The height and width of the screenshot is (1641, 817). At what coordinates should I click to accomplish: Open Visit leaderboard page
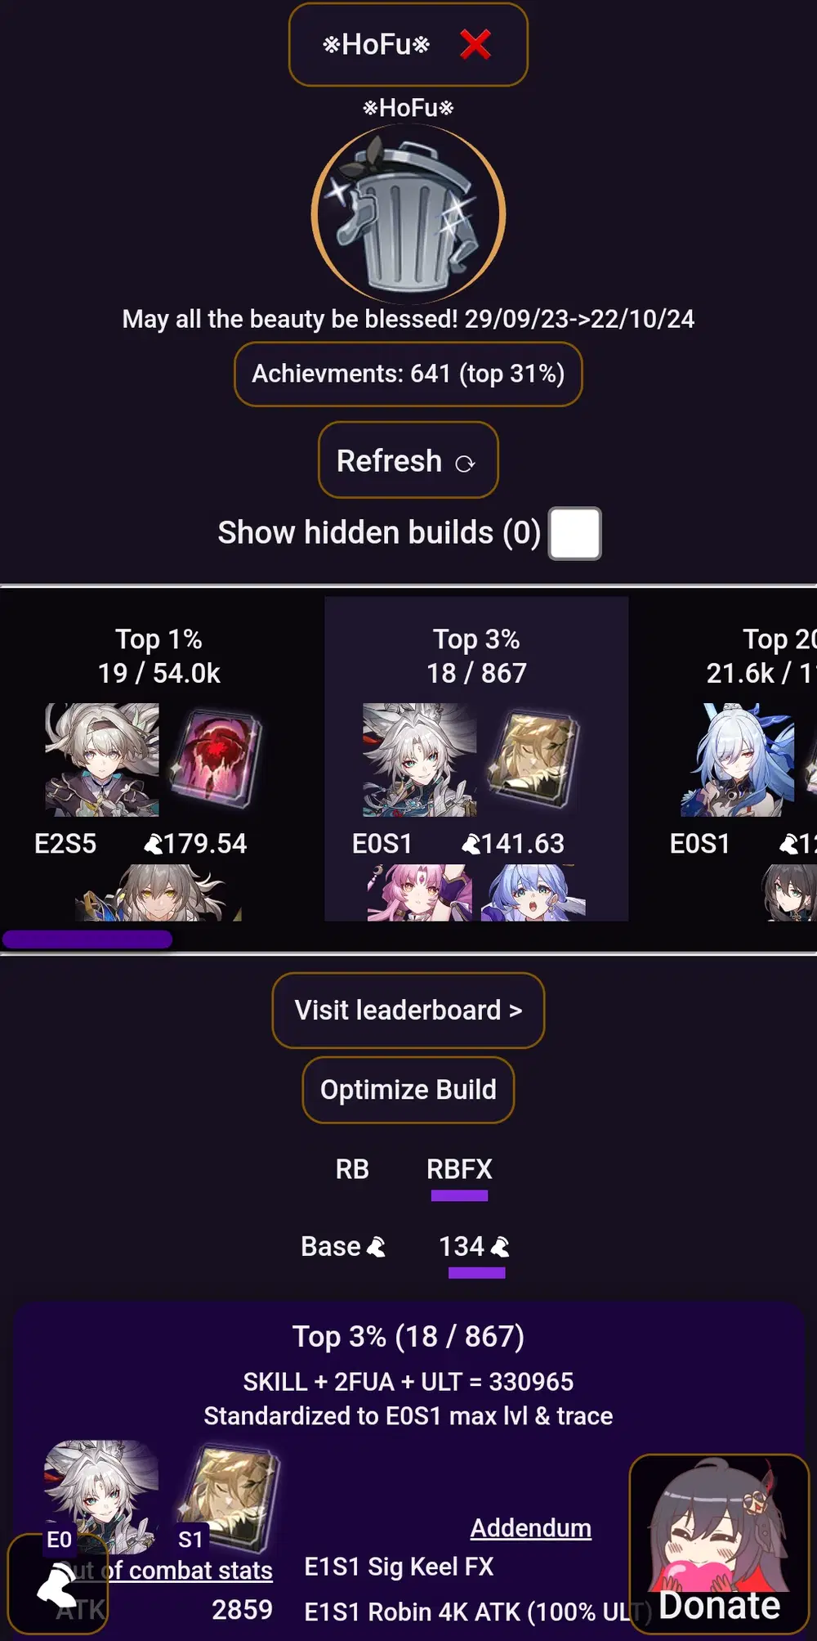[x=408, y=1011]
